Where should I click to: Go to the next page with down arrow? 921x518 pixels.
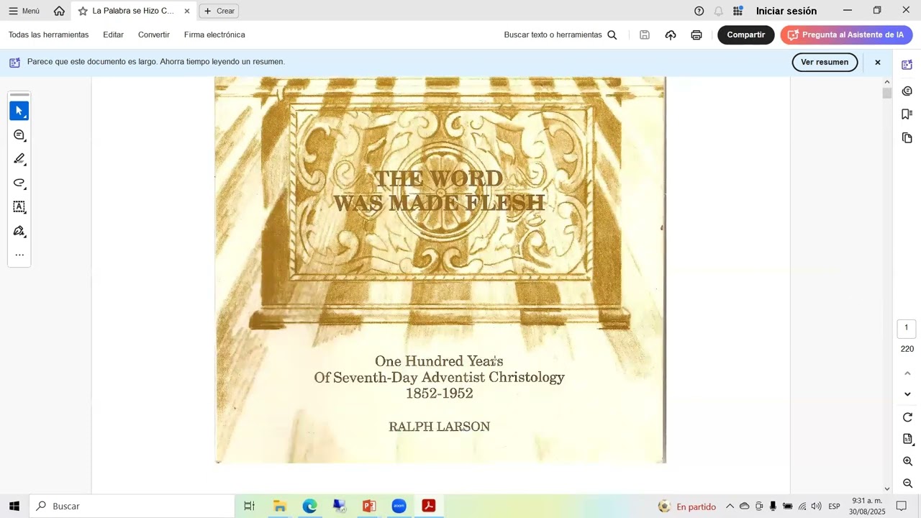pos(907,394)
